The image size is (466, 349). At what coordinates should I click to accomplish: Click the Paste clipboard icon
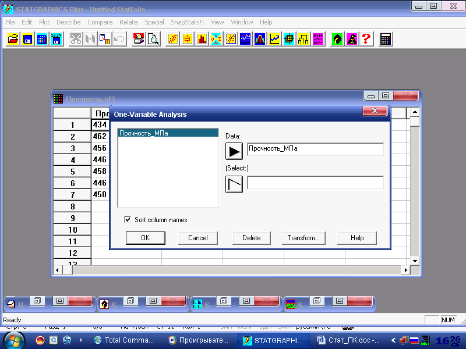105,39
